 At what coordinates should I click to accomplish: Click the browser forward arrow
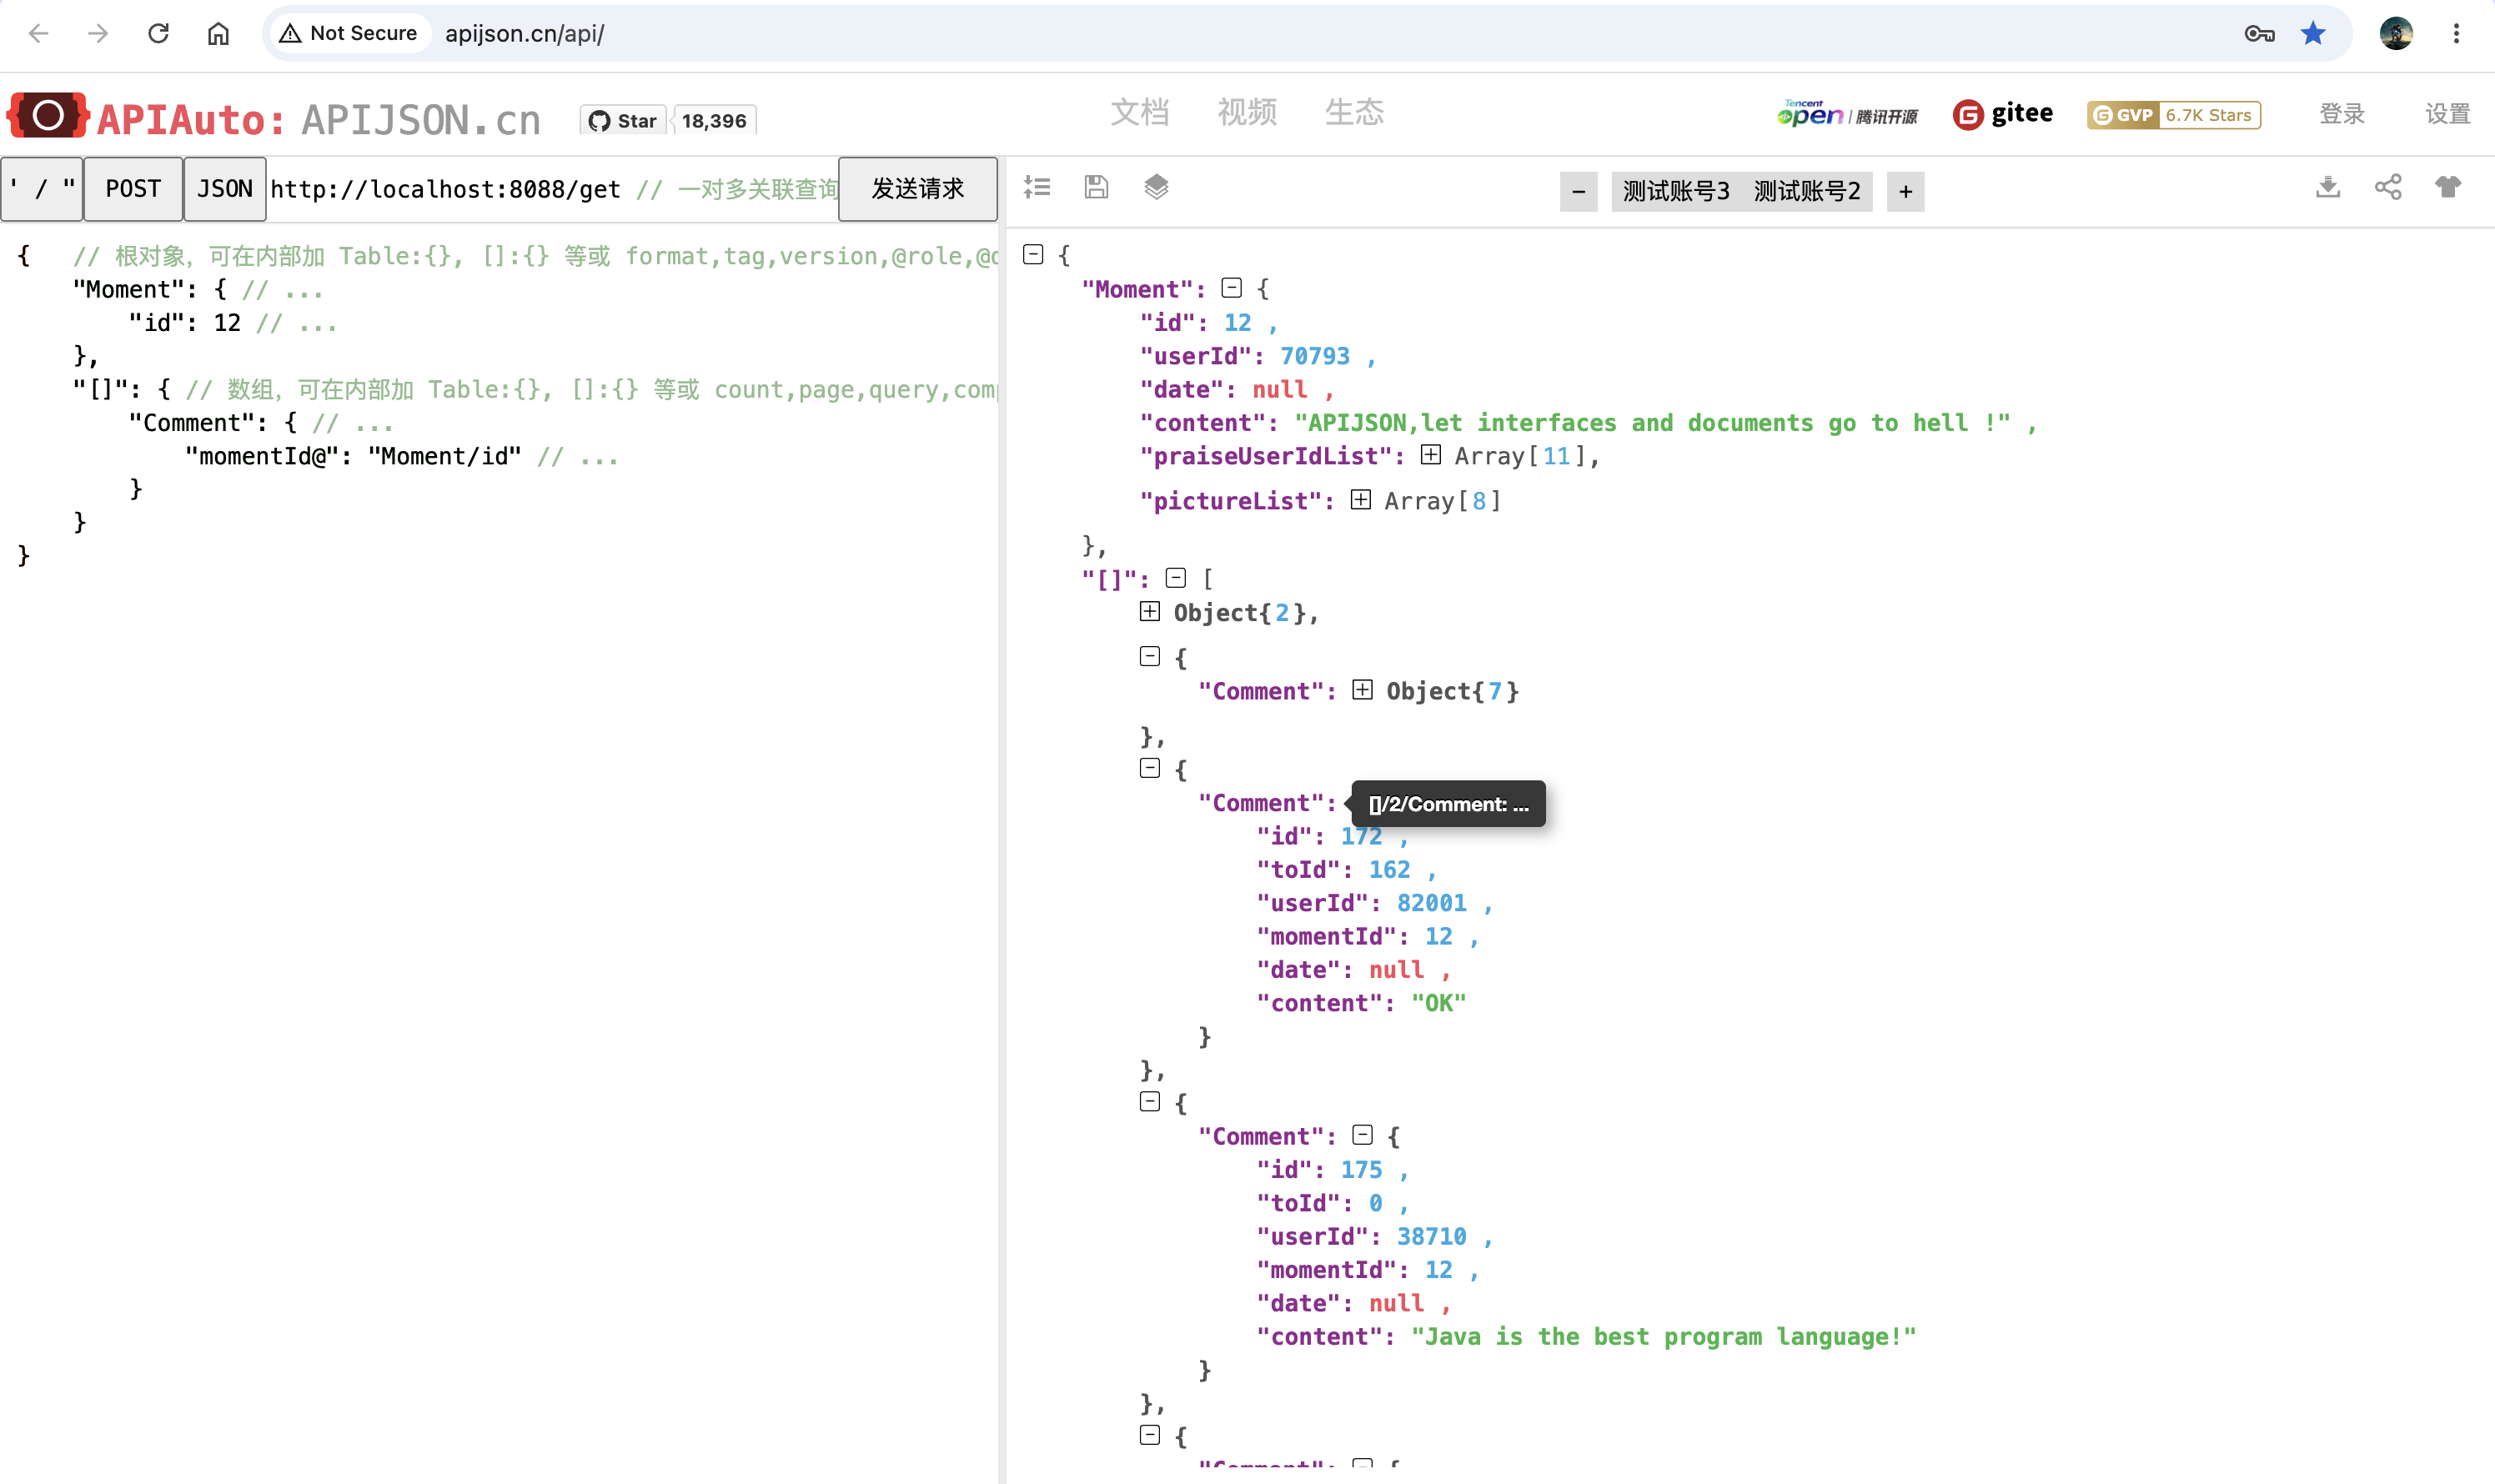[98, 33]
